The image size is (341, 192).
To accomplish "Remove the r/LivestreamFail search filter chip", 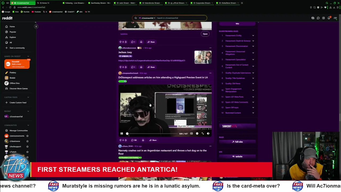I will pyautogui.click(x=154, y=18).
